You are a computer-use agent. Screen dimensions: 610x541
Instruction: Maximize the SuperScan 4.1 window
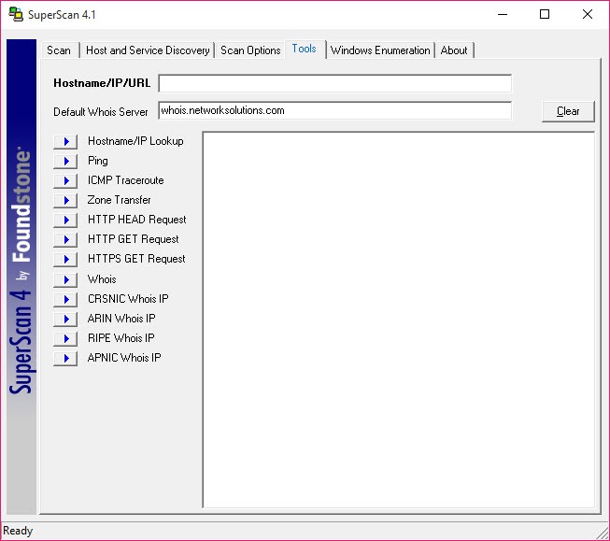point(545,14)
